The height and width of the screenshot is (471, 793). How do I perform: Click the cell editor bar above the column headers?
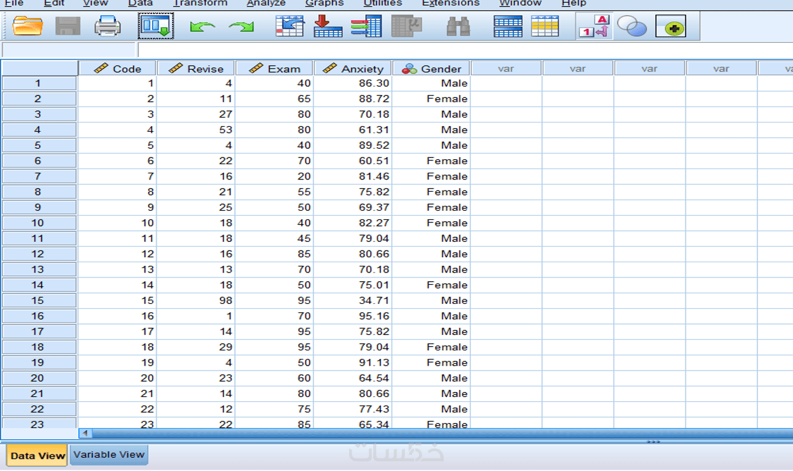(465, 50)
